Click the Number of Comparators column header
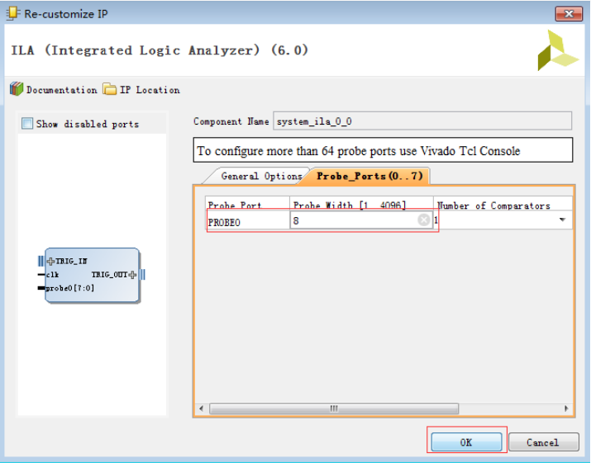Image resolution: width=591 pixels, height=463 pixels. point(503,204)
